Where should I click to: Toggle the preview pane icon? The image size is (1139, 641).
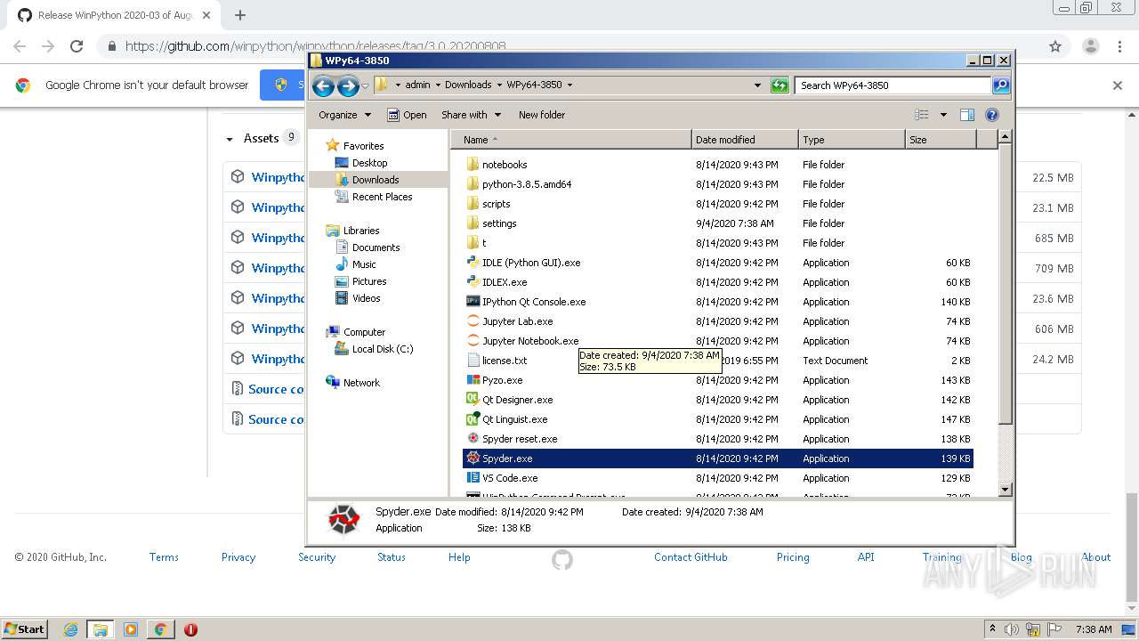click(967, 115)
